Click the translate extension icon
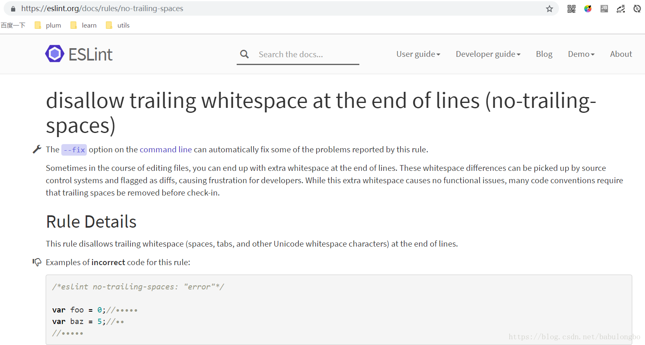 click(621, 9)
